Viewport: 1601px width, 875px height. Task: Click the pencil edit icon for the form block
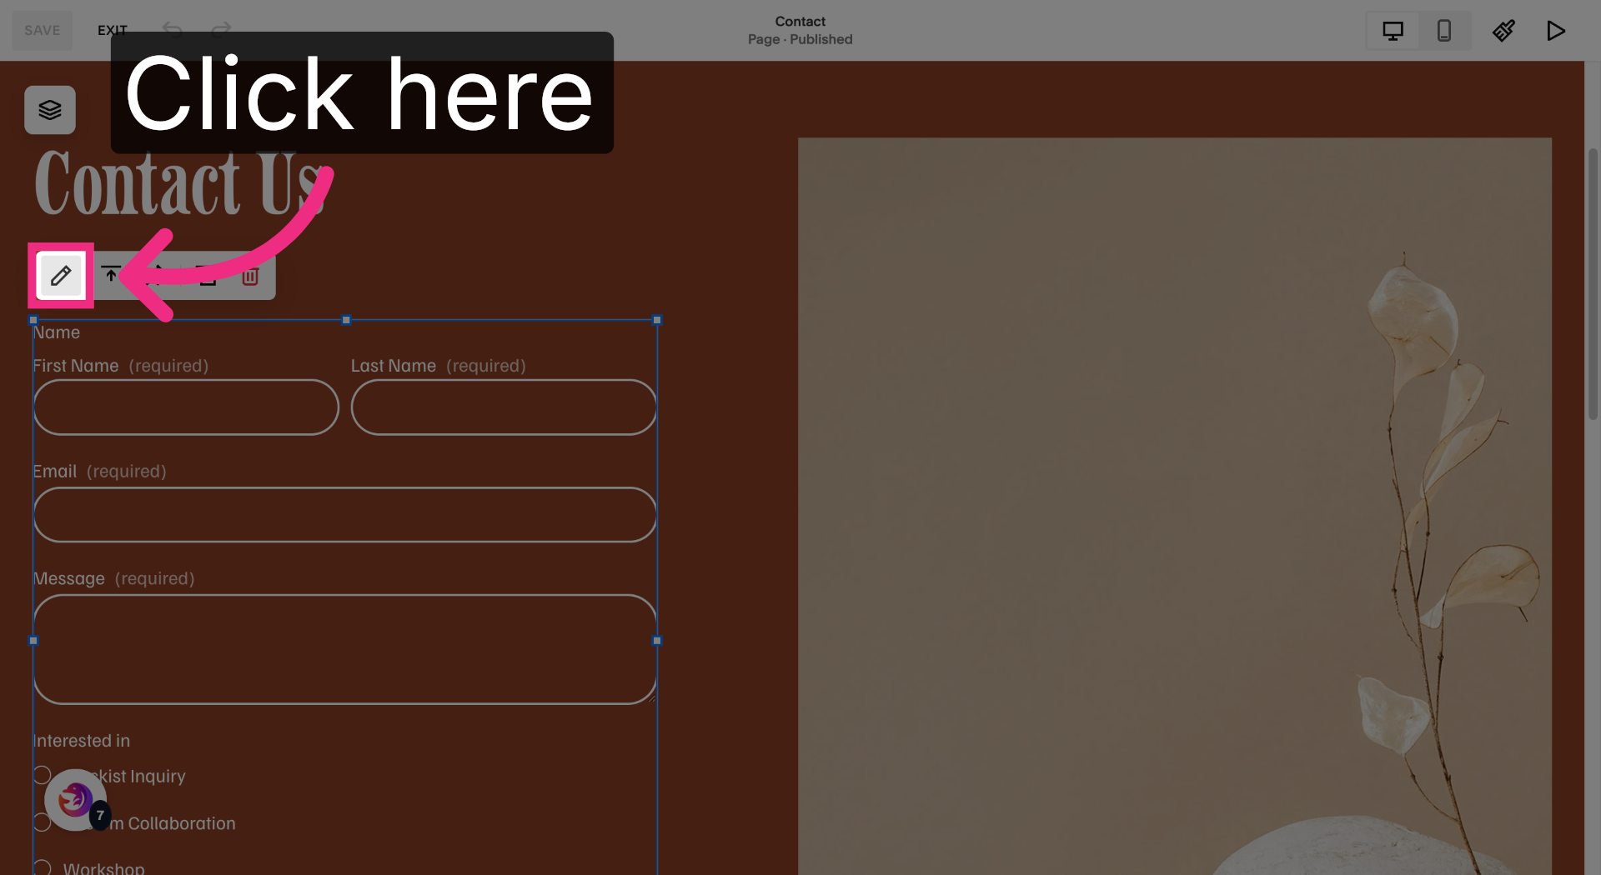[61, 276]
